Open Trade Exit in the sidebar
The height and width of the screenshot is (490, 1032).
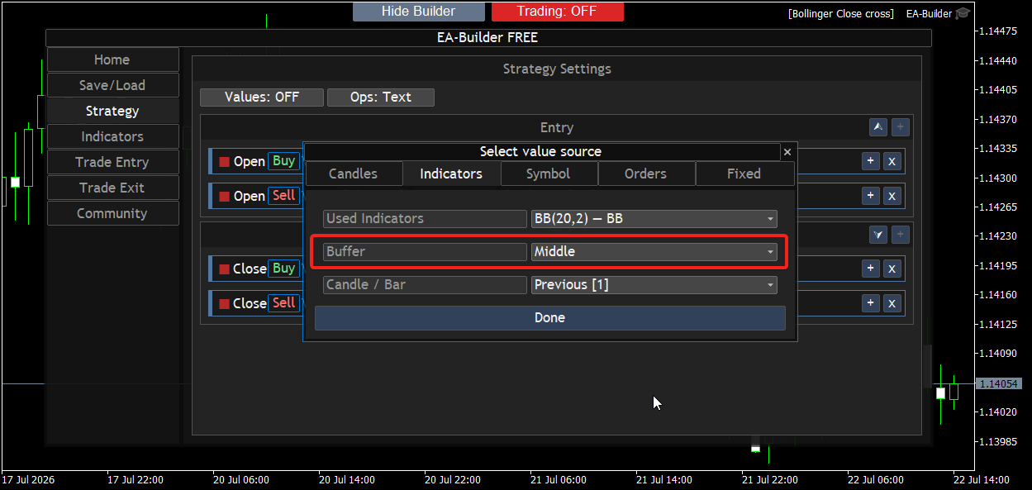[112, 188]
